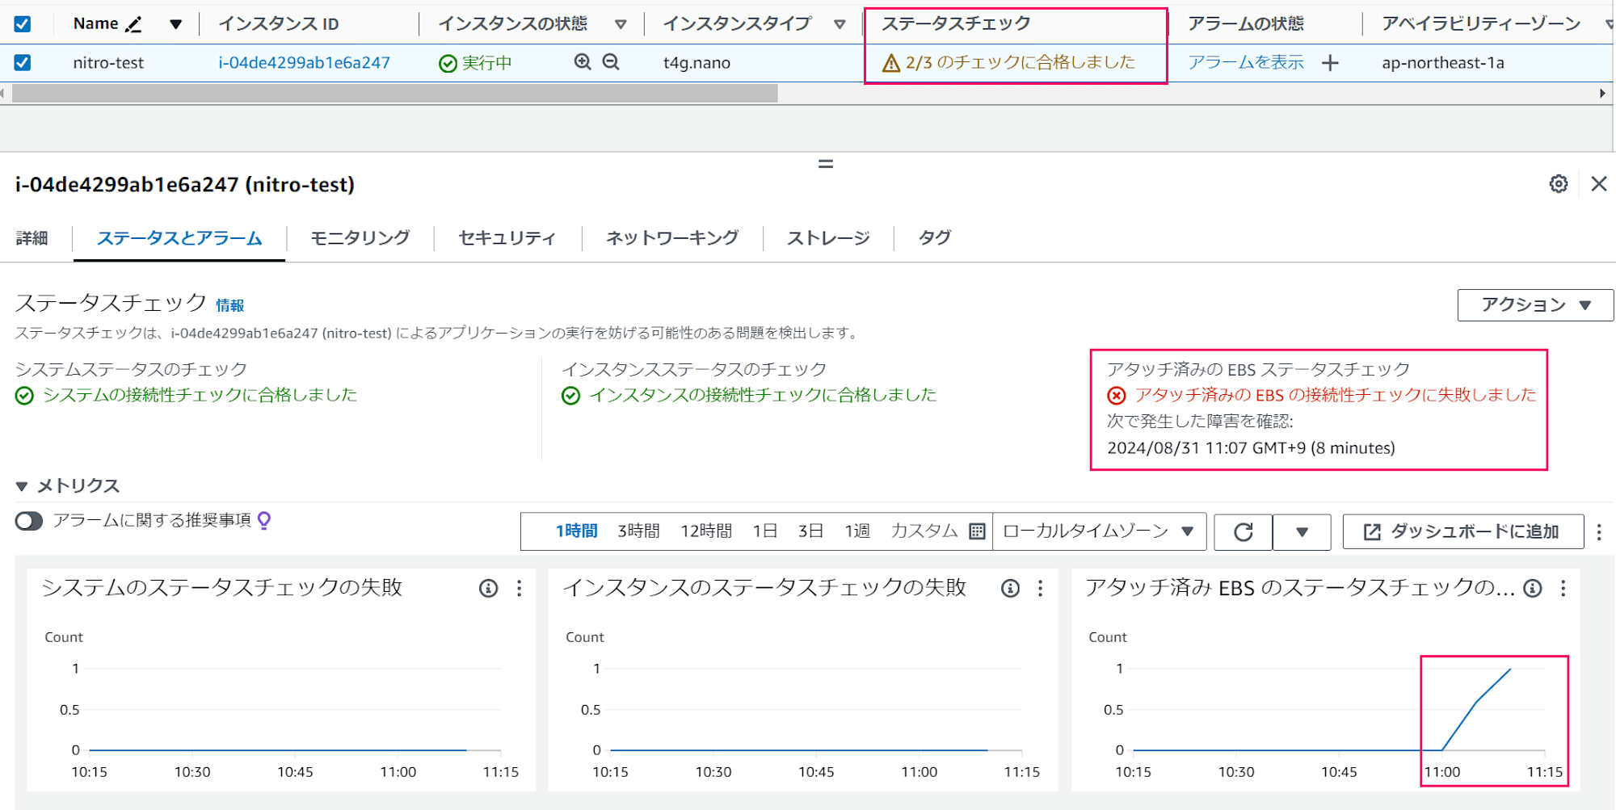
Task: Click the t4g.nano instance type cell
Action: [696, 63]
